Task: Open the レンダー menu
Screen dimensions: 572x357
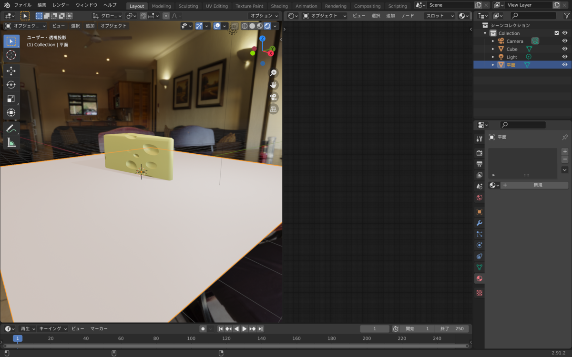Action: (61, 5)
